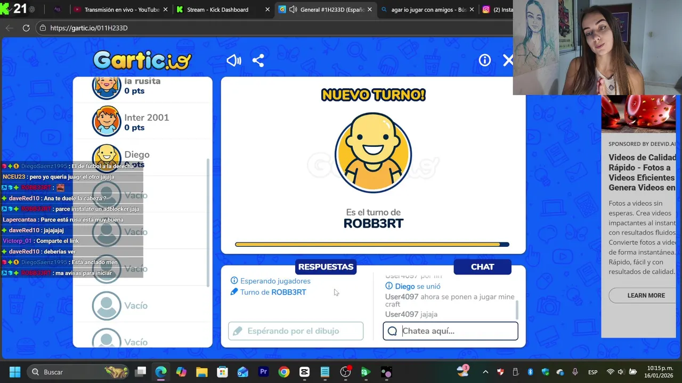Open the game info circle icon
The width and height of the screenshot is (682, 383).
click(484, 61)
